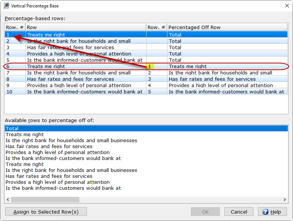Close the Vertical Percentage Base dialog
The height and width of the screenshot is (221, 293).
(x=287, y=6)
